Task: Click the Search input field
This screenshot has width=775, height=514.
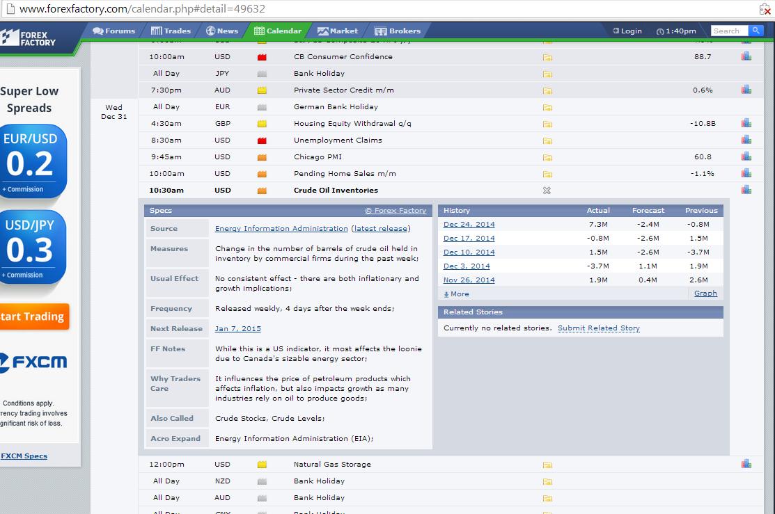Action: tap(730, 31)
